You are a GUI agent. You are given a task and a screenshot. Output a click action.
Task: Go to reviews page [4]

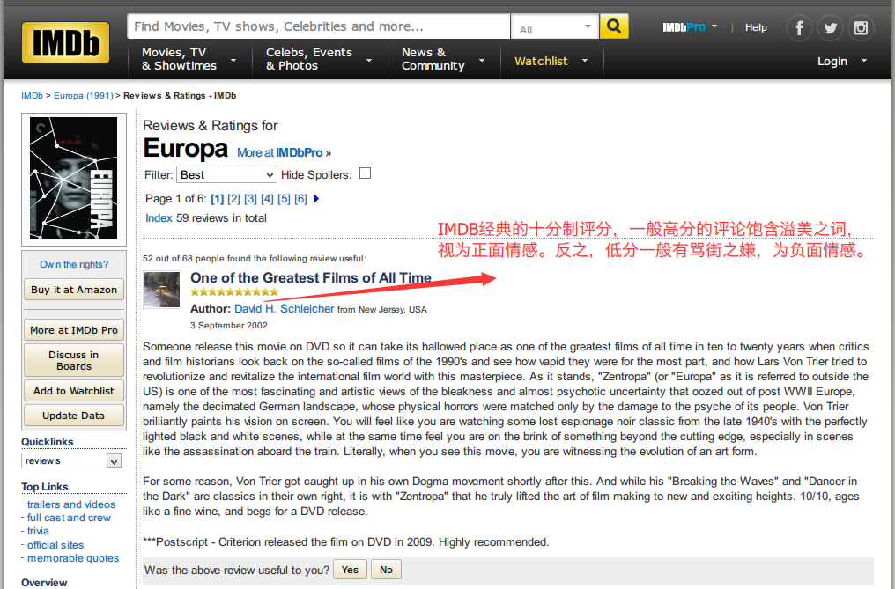tap(267, 199)
